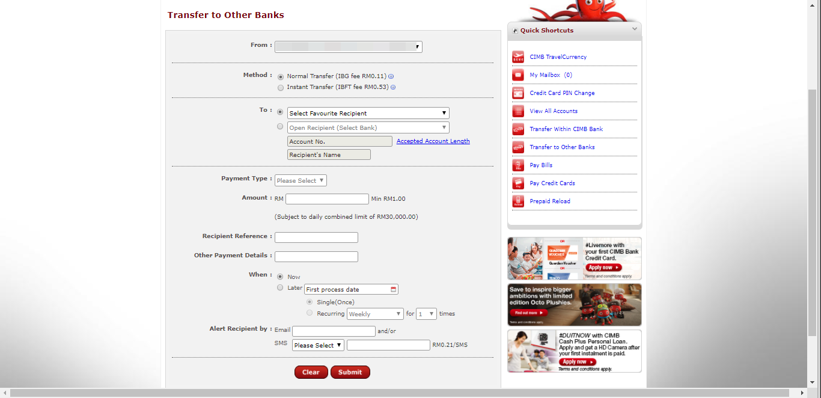Screen dimensions: 821x398
Task: Open the Open Recipient (Select Bank) dropdown
Action: point(368,127)
